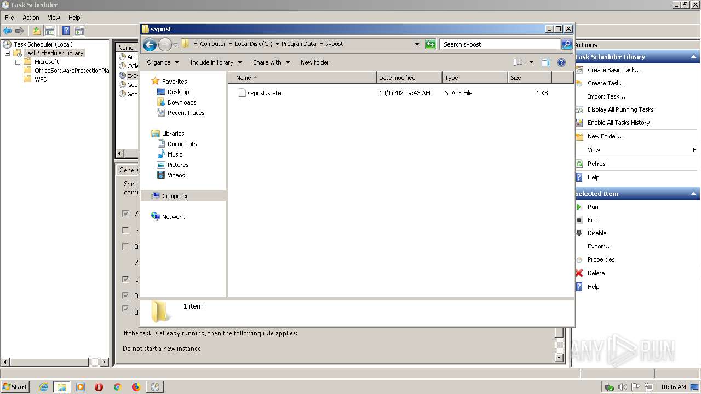Click the Task Scheduler clock taskbar icon

pos(155,387)
